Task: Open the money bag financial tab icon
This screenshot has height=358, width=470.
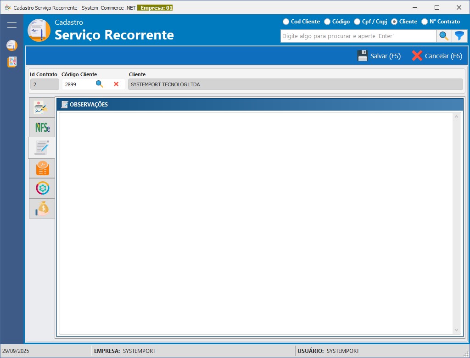Action: [x=42, y=208]
